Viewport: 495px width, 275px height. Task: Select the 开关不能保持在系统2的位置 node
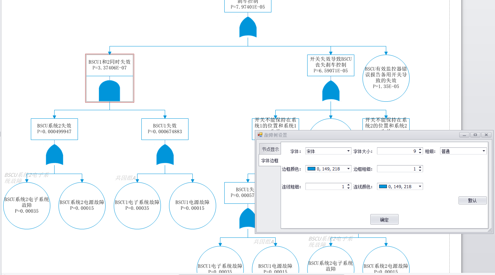386,124
